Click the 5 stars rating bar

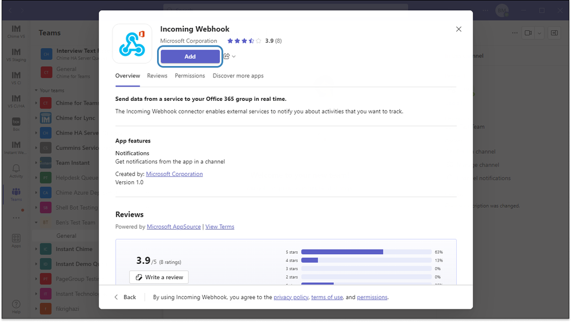[366, 252]
